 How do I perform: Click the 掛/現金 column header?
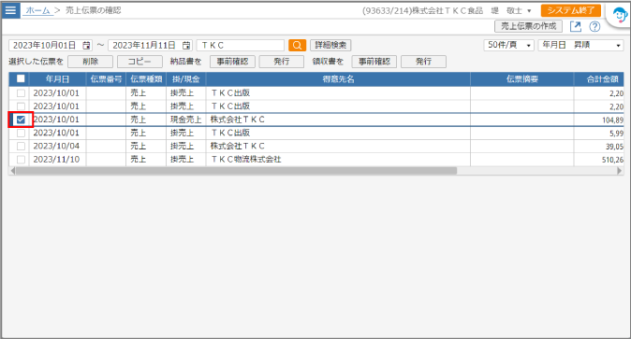186,79
